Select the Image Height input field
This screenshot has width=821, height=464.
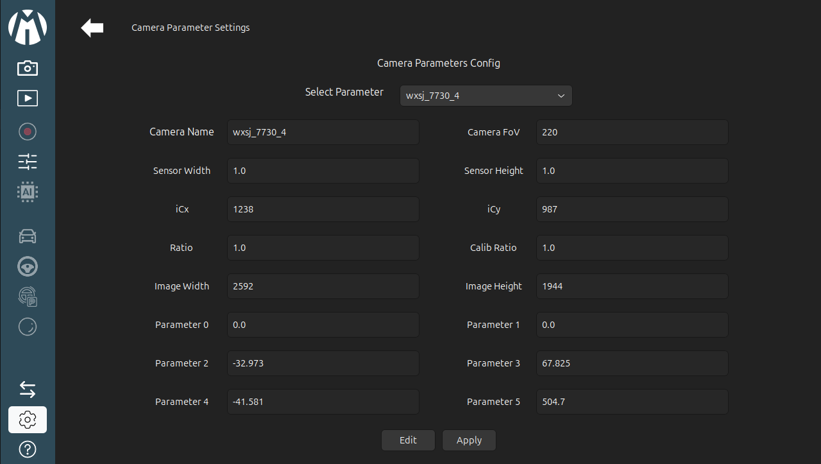tap(632, 286)
